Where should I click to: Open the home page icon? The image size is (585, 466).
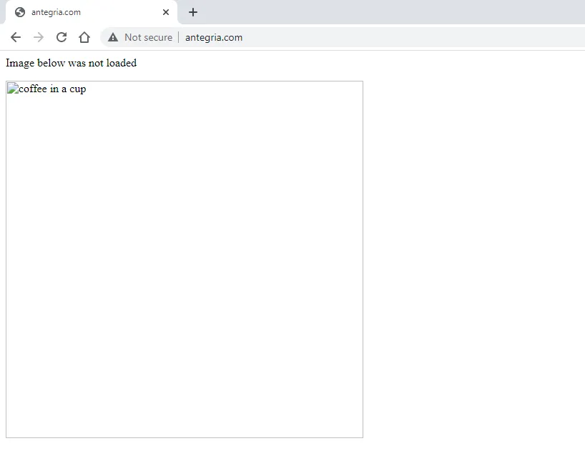click(x=84, y=37)
